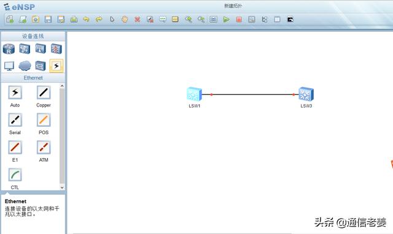The image size is (393, 234).
Task: Click the red X delete icon
Action: 138,19
